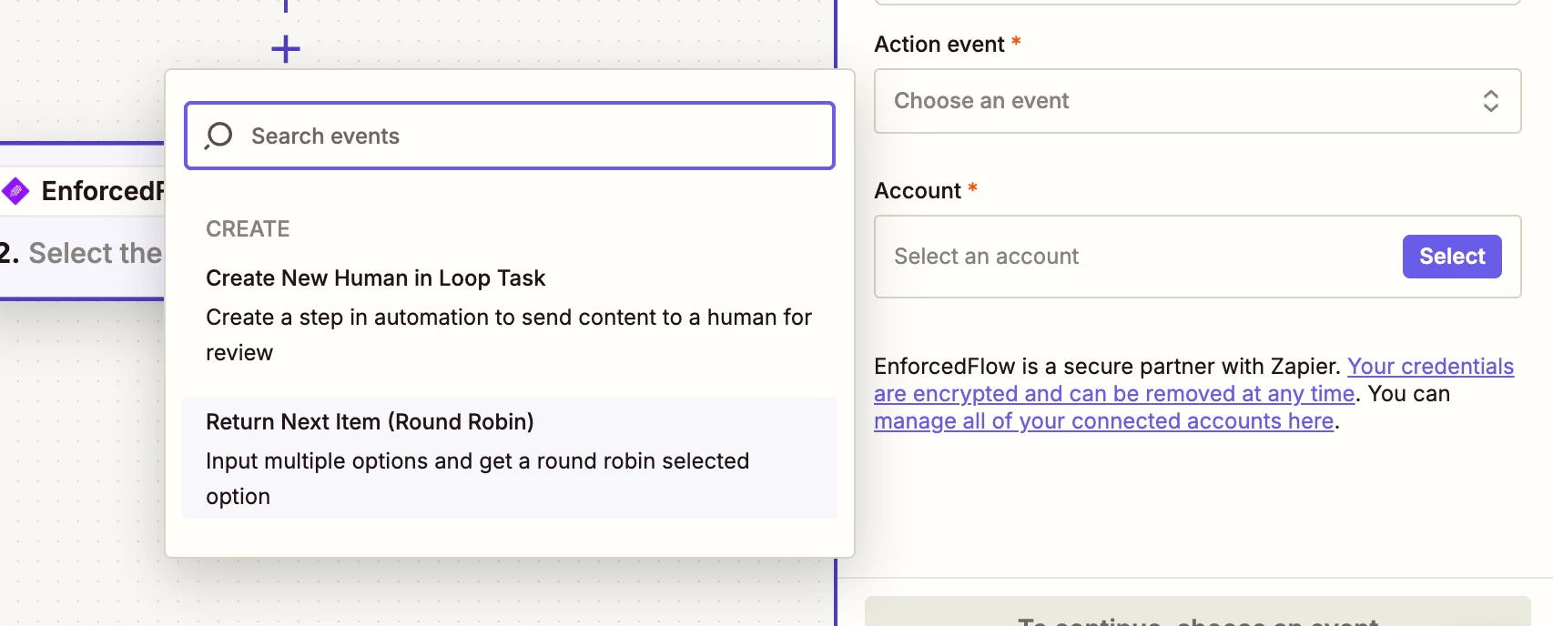Click the Select account button
The image size is (1553, 626).
[x=1452, y=257]
